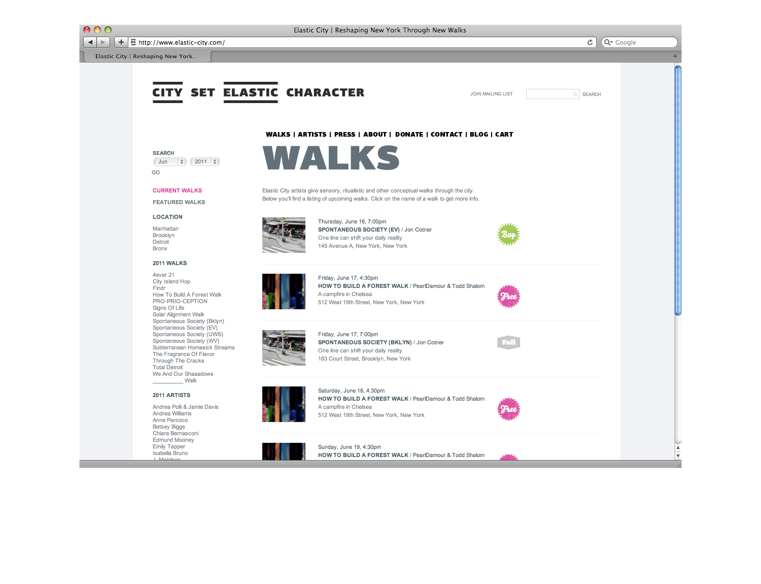Add bookmark with the plus button

121,42
